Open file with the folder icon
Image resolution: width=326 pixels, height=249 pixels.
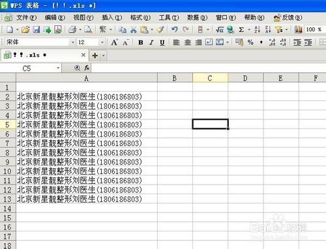pos(25,29)
